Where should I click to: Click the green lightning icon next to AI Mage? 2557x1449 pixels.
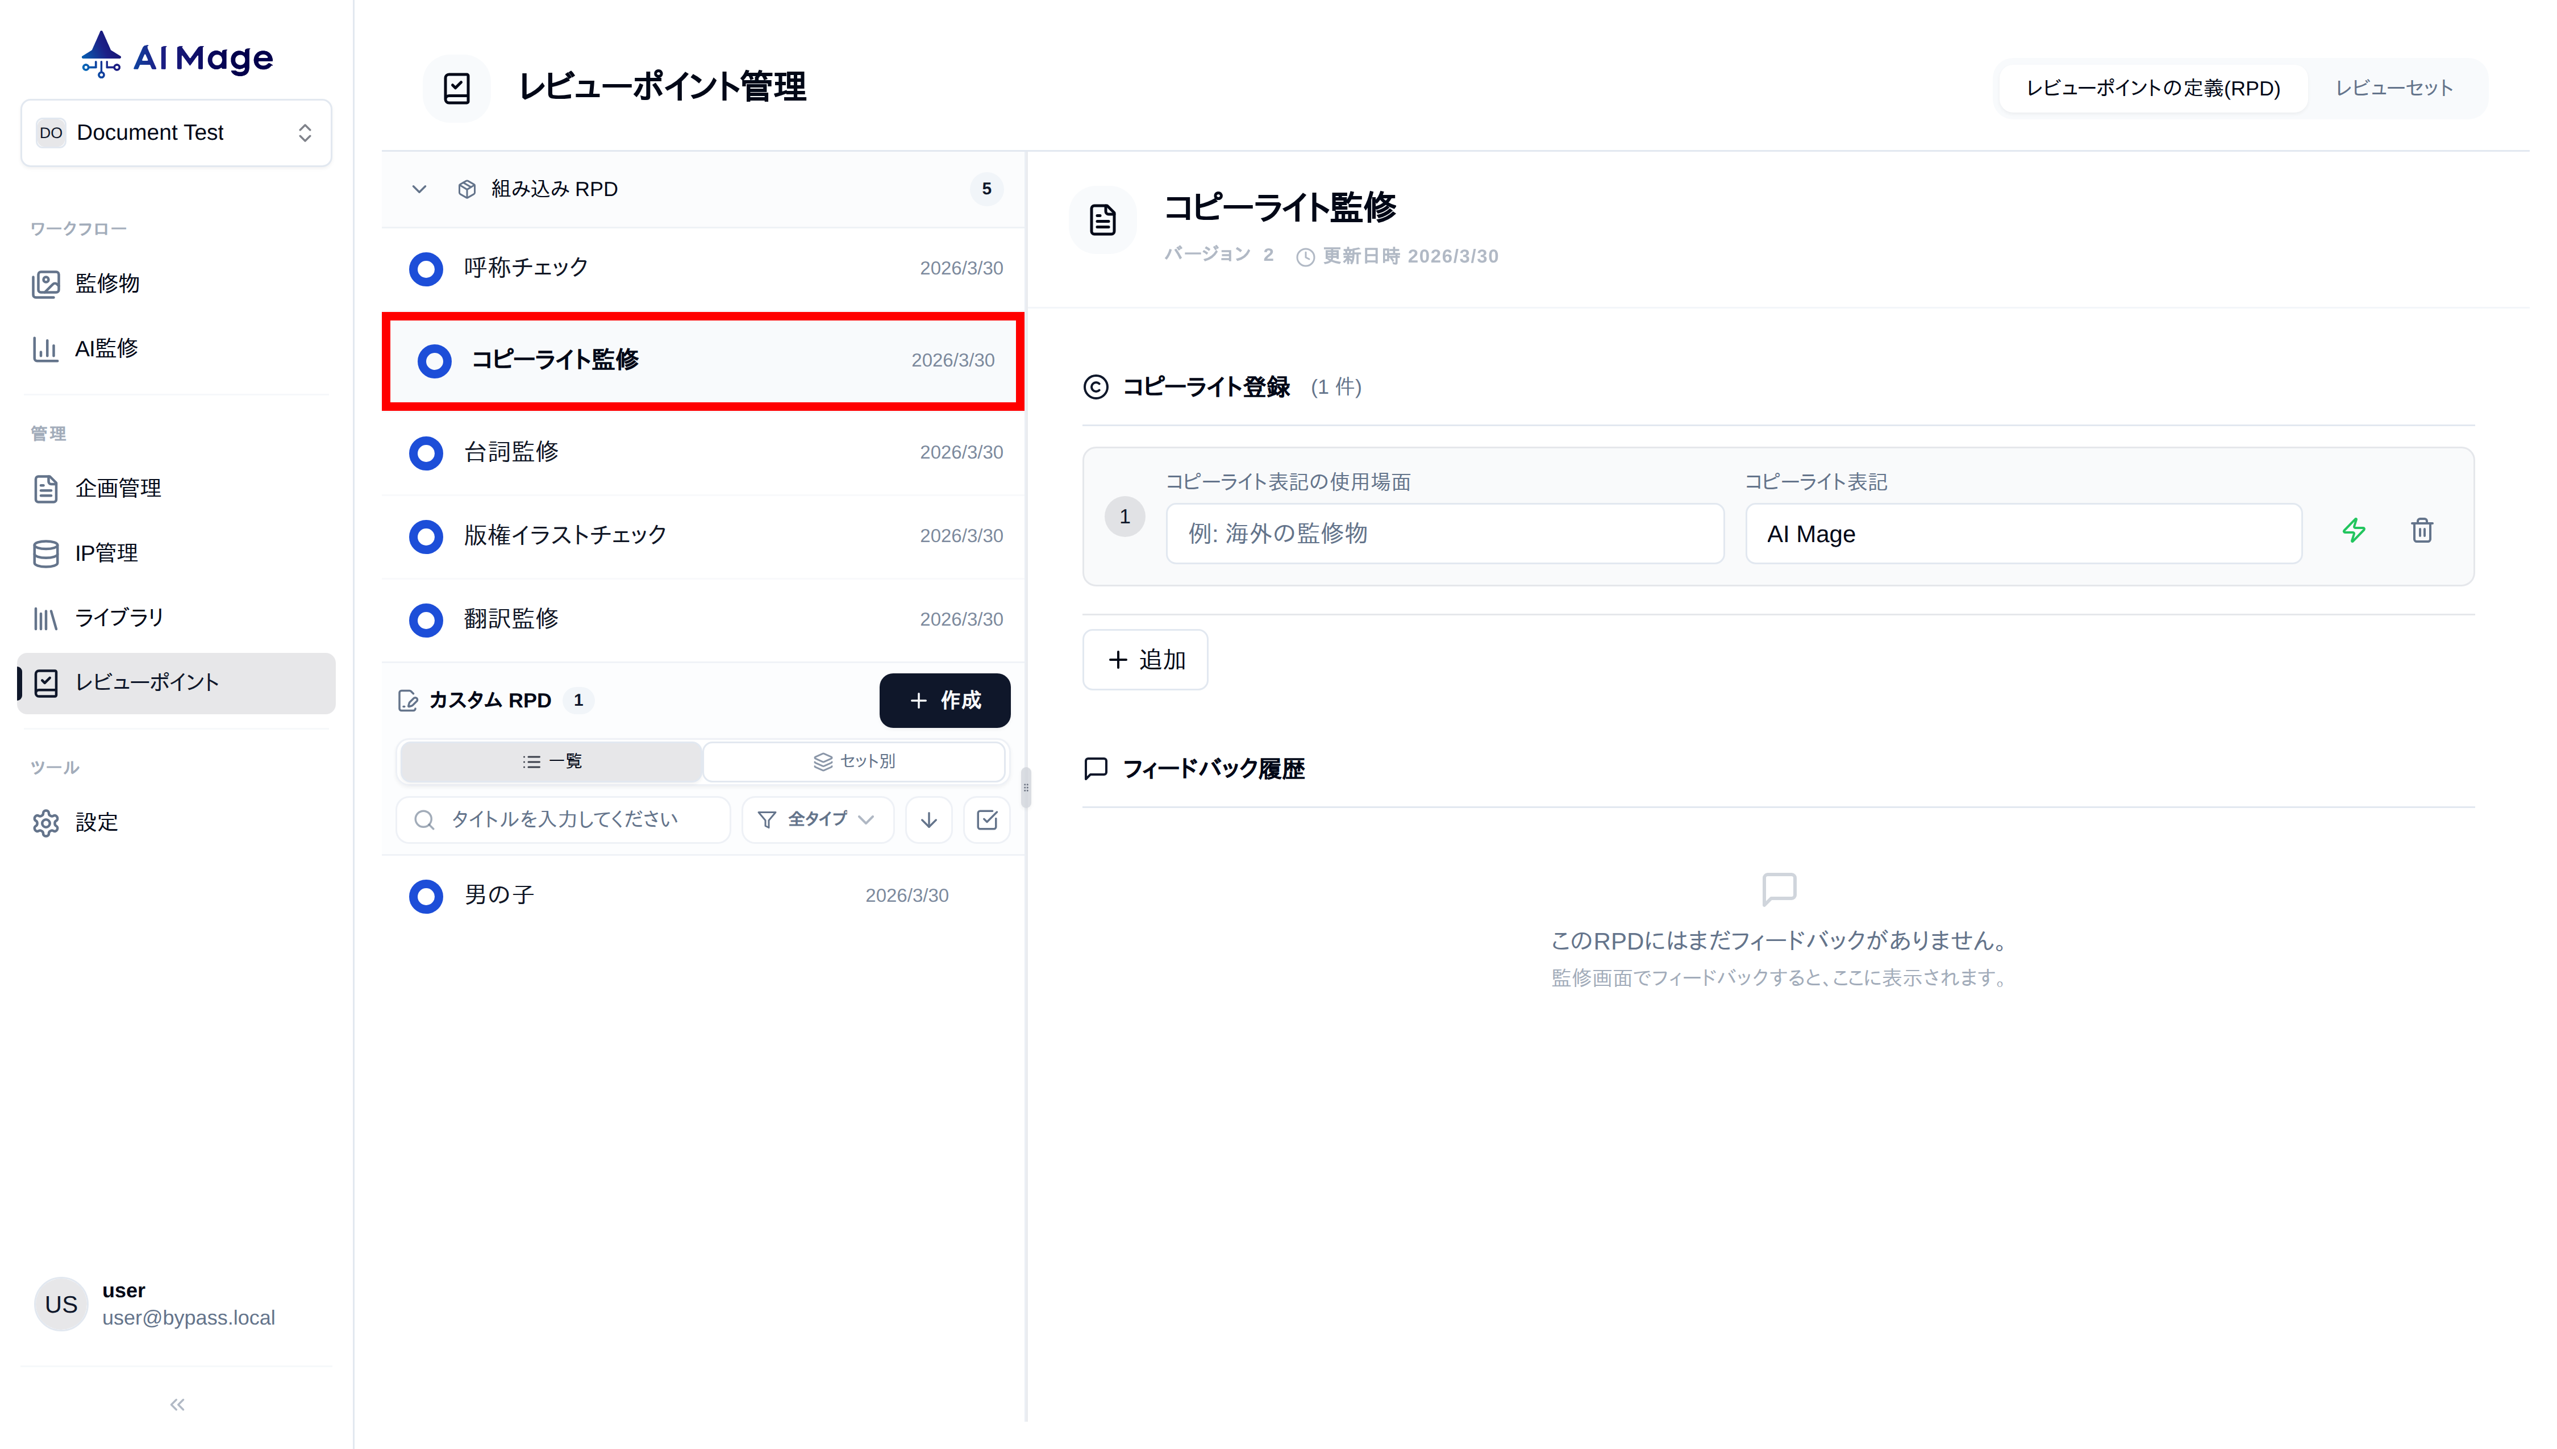(x=2355, y=531)
